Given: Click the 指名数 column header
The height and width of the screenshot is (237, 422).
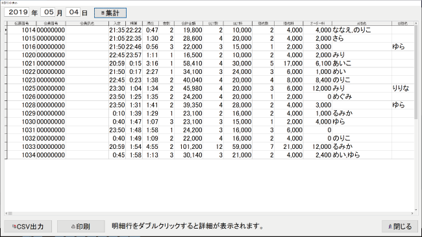Looking at the screenshot, I should pos(263,23).
